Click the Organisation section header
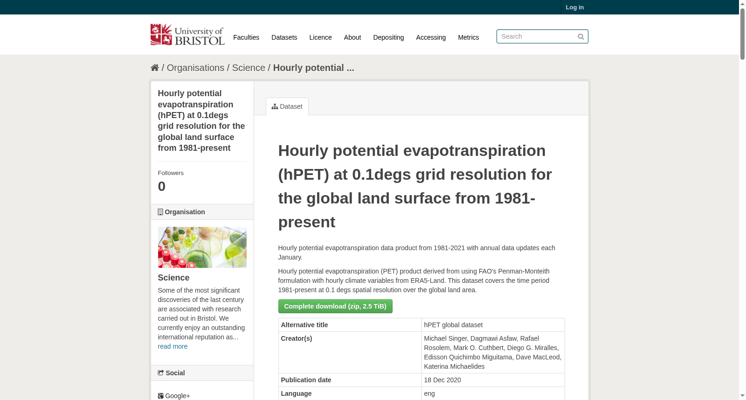 (202, 212)
